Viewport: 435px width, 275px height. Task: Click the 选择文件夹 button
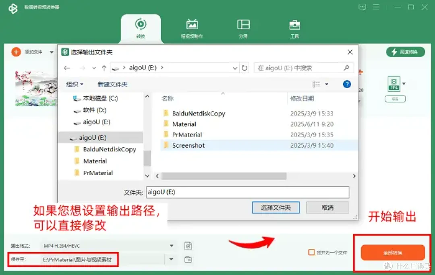(275, 208)
